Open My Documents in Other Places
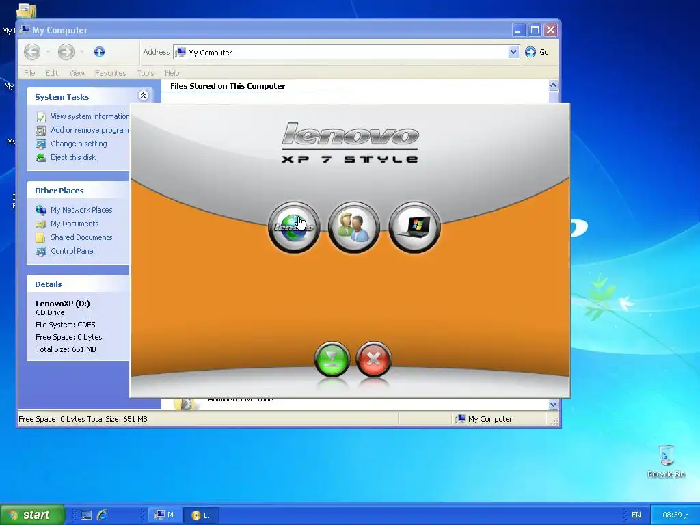This screenshot has width=700, height=525. pyautogui.click(x=75, y=224)
